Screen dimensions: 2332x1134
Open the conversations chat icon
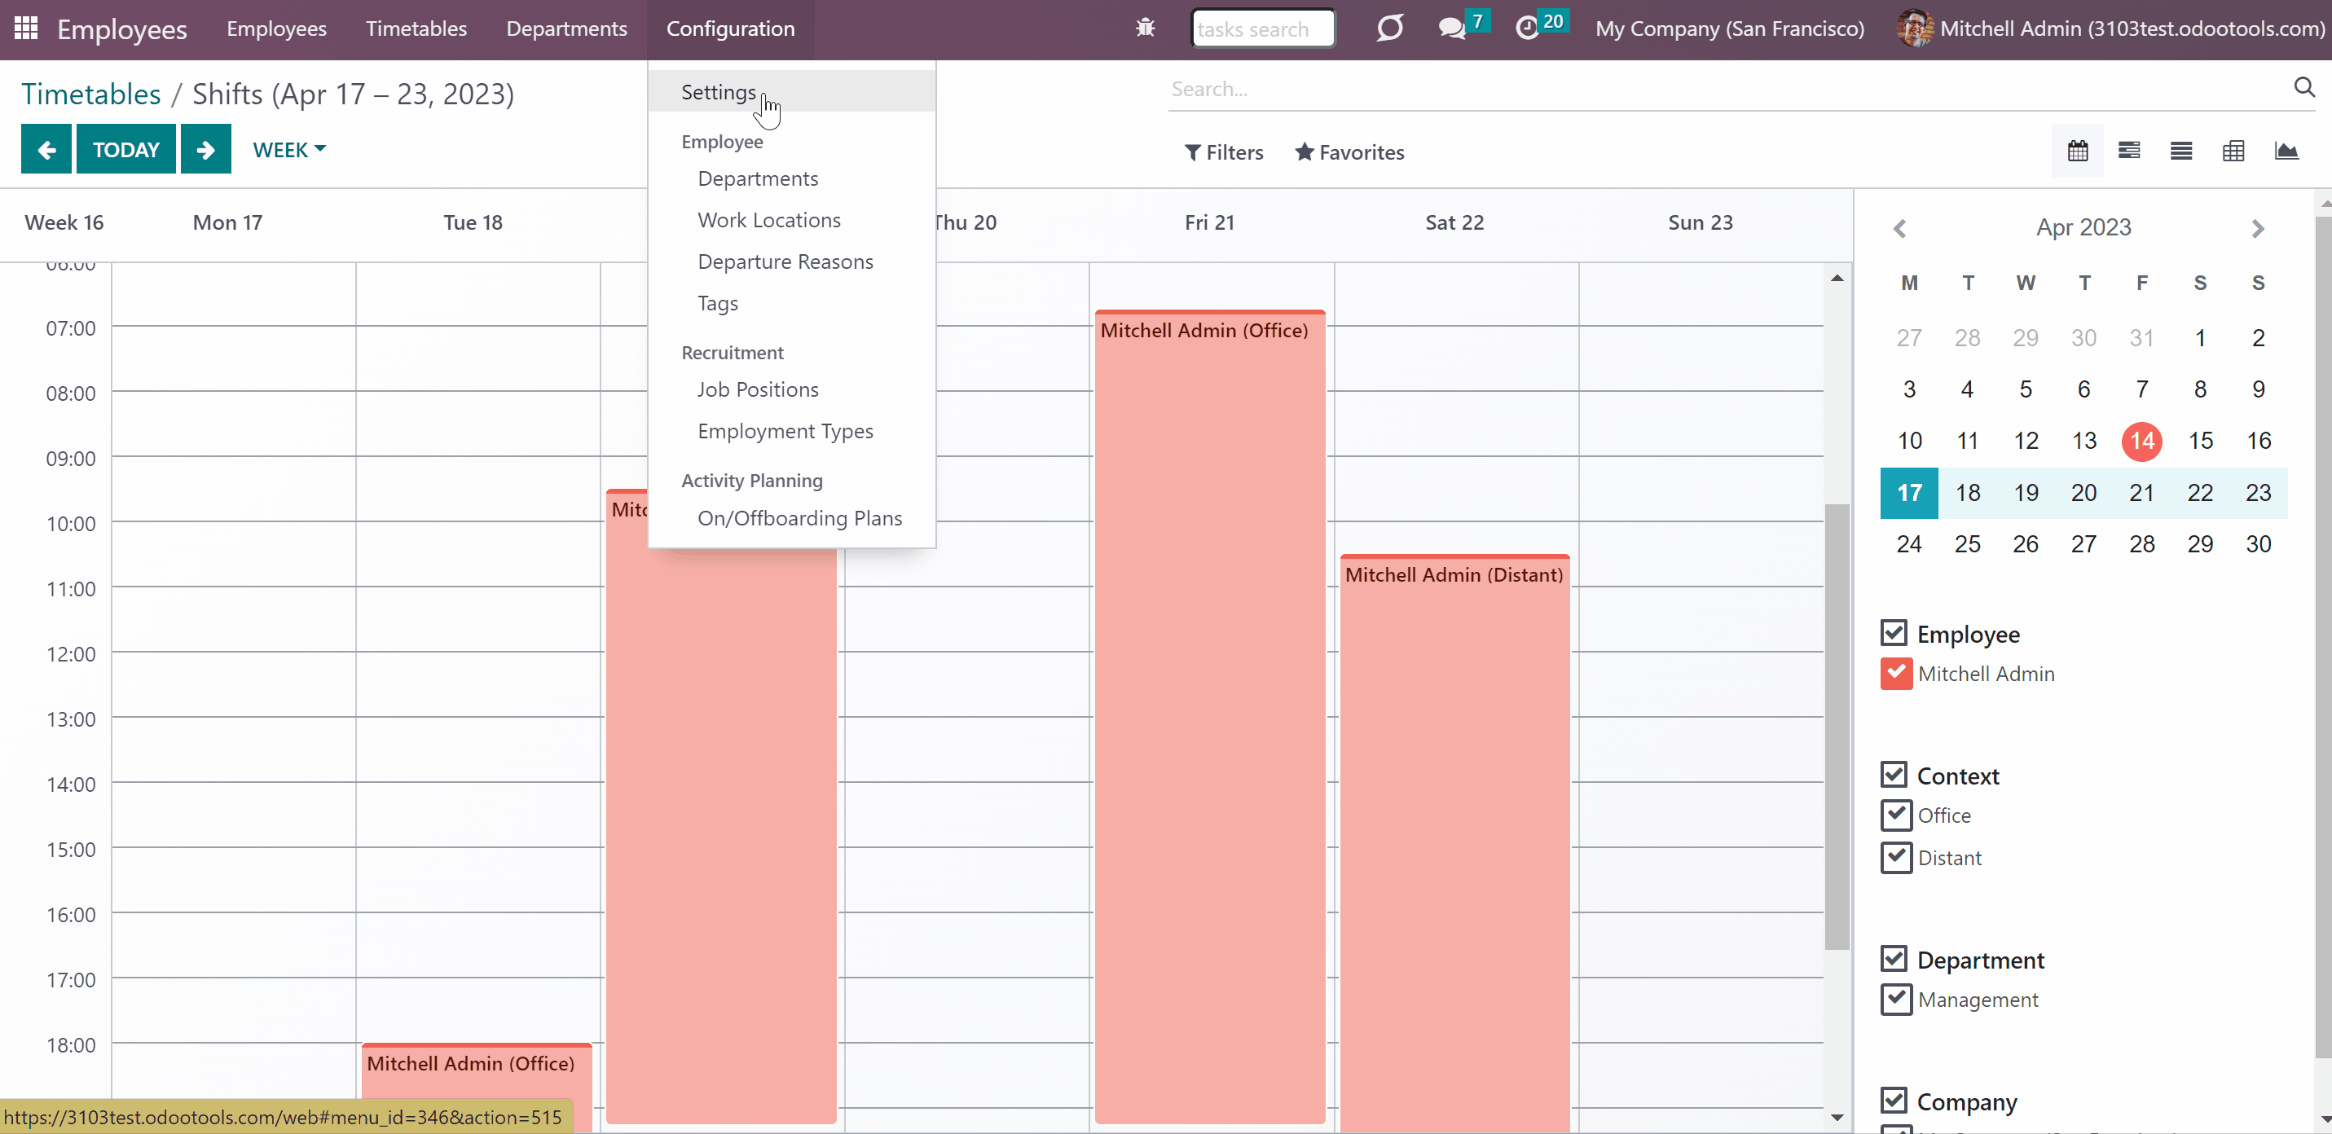(x=1451, y=28)
